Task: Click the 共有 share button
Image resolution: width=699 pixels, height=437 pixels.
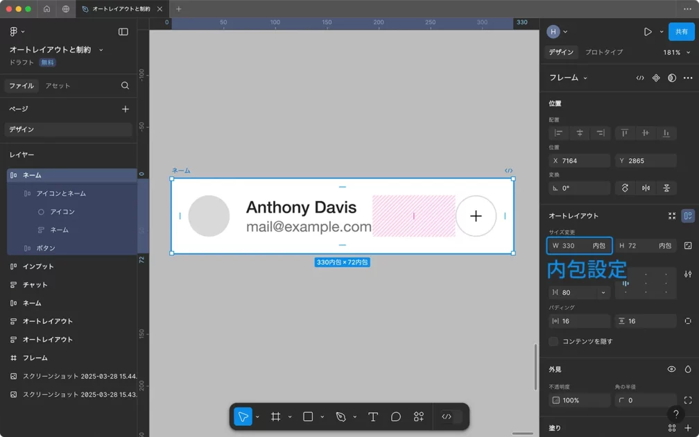Action: click(x=681, y=32)
